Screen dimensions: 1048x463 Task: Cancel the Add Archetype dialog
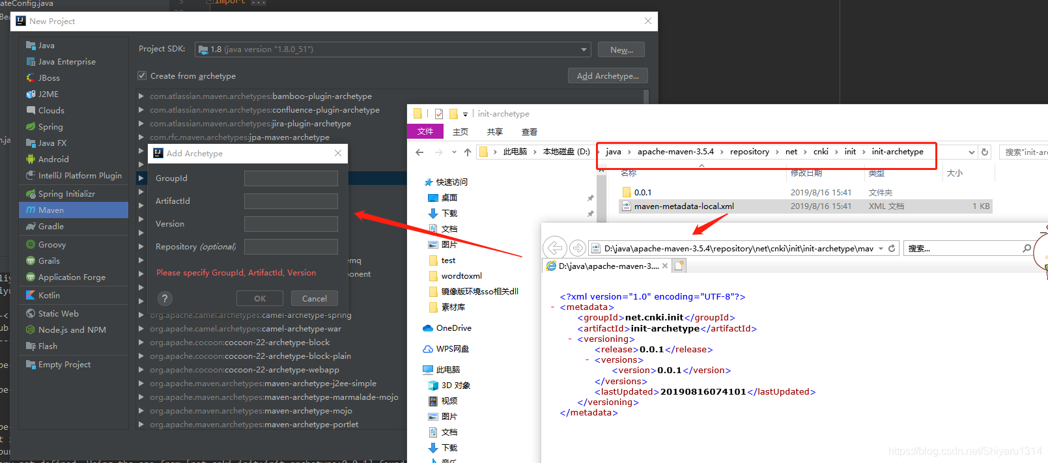click(315, 298)
